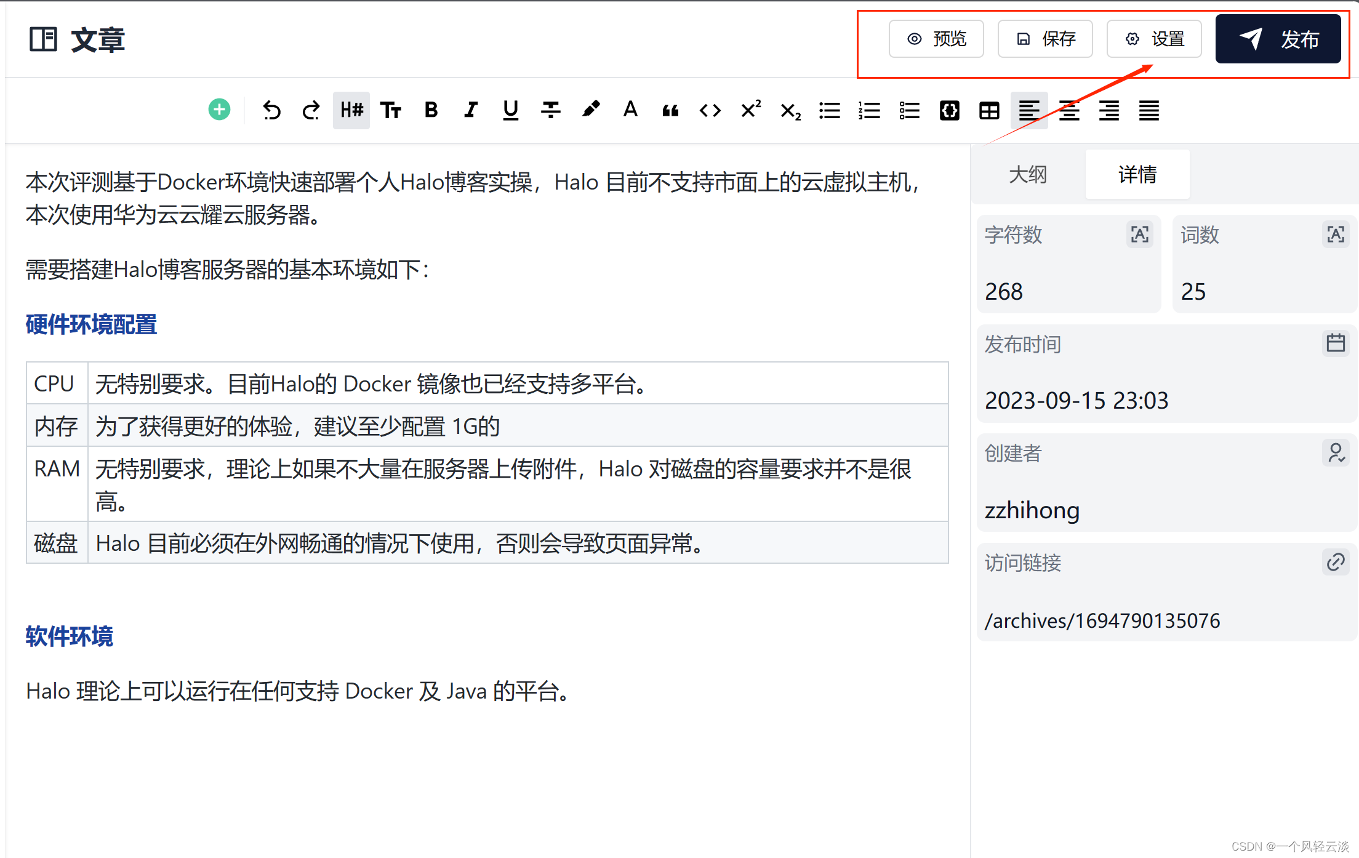1359x858 pixels.
Task: Open the text color picker
Action: tap(630, 110)
